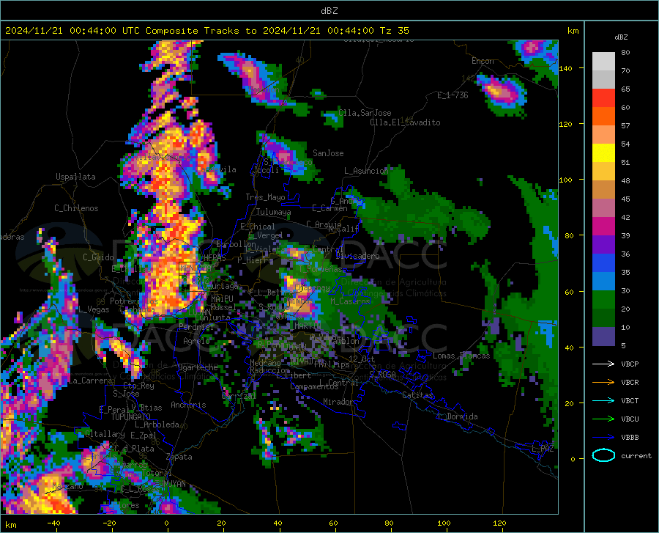Select the purple 36-39 dBZ swatch
Screen dimensions: 659x533
(x=603, y=245)
